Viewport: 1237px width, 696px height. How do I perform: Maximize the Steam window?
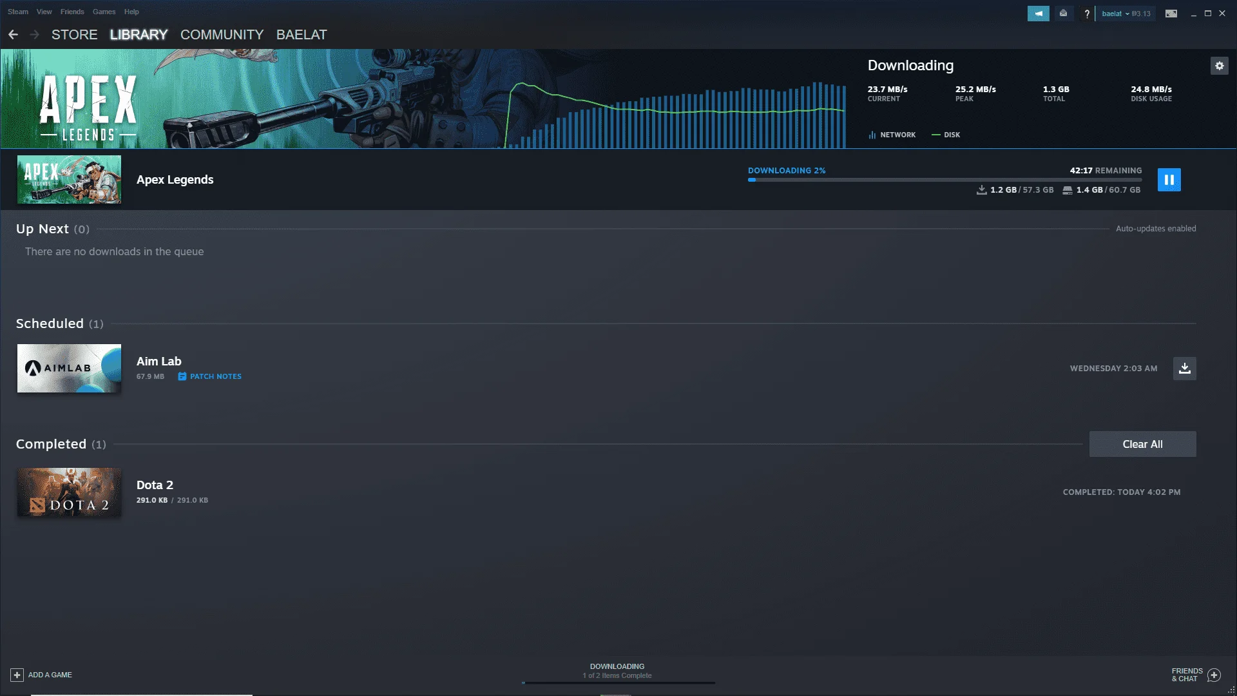click(1208, 14)
